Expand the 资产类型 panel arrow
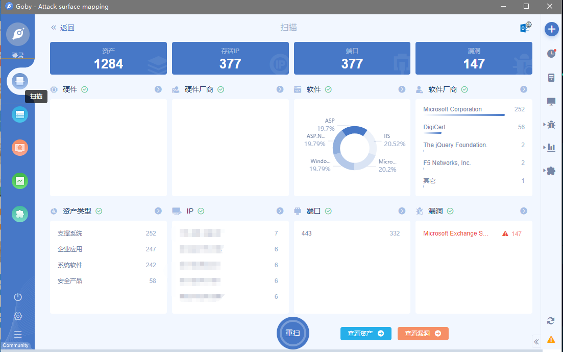This screenshot has height=352, width=563. 158,211
